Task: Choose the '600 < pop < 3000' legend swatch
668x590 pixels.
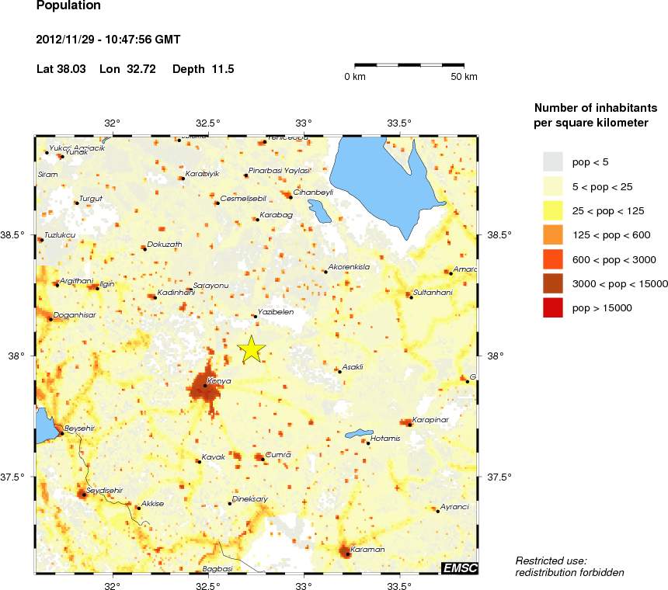Action: pyautogui.click(x=553, y=259)
